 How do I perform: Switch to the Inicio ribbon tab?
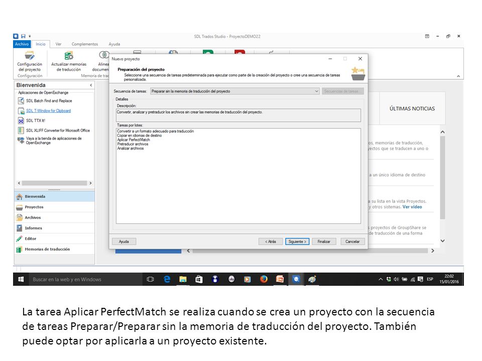click(x=41, y=44)
